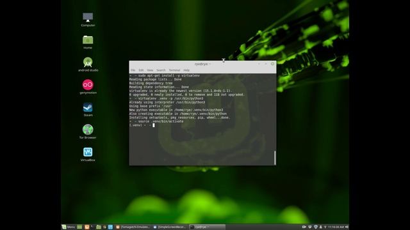Image resolution: width=410 pixels, height=230 pixels.
Task: Click the screen recorder camera tray icon
Action: 304,227
